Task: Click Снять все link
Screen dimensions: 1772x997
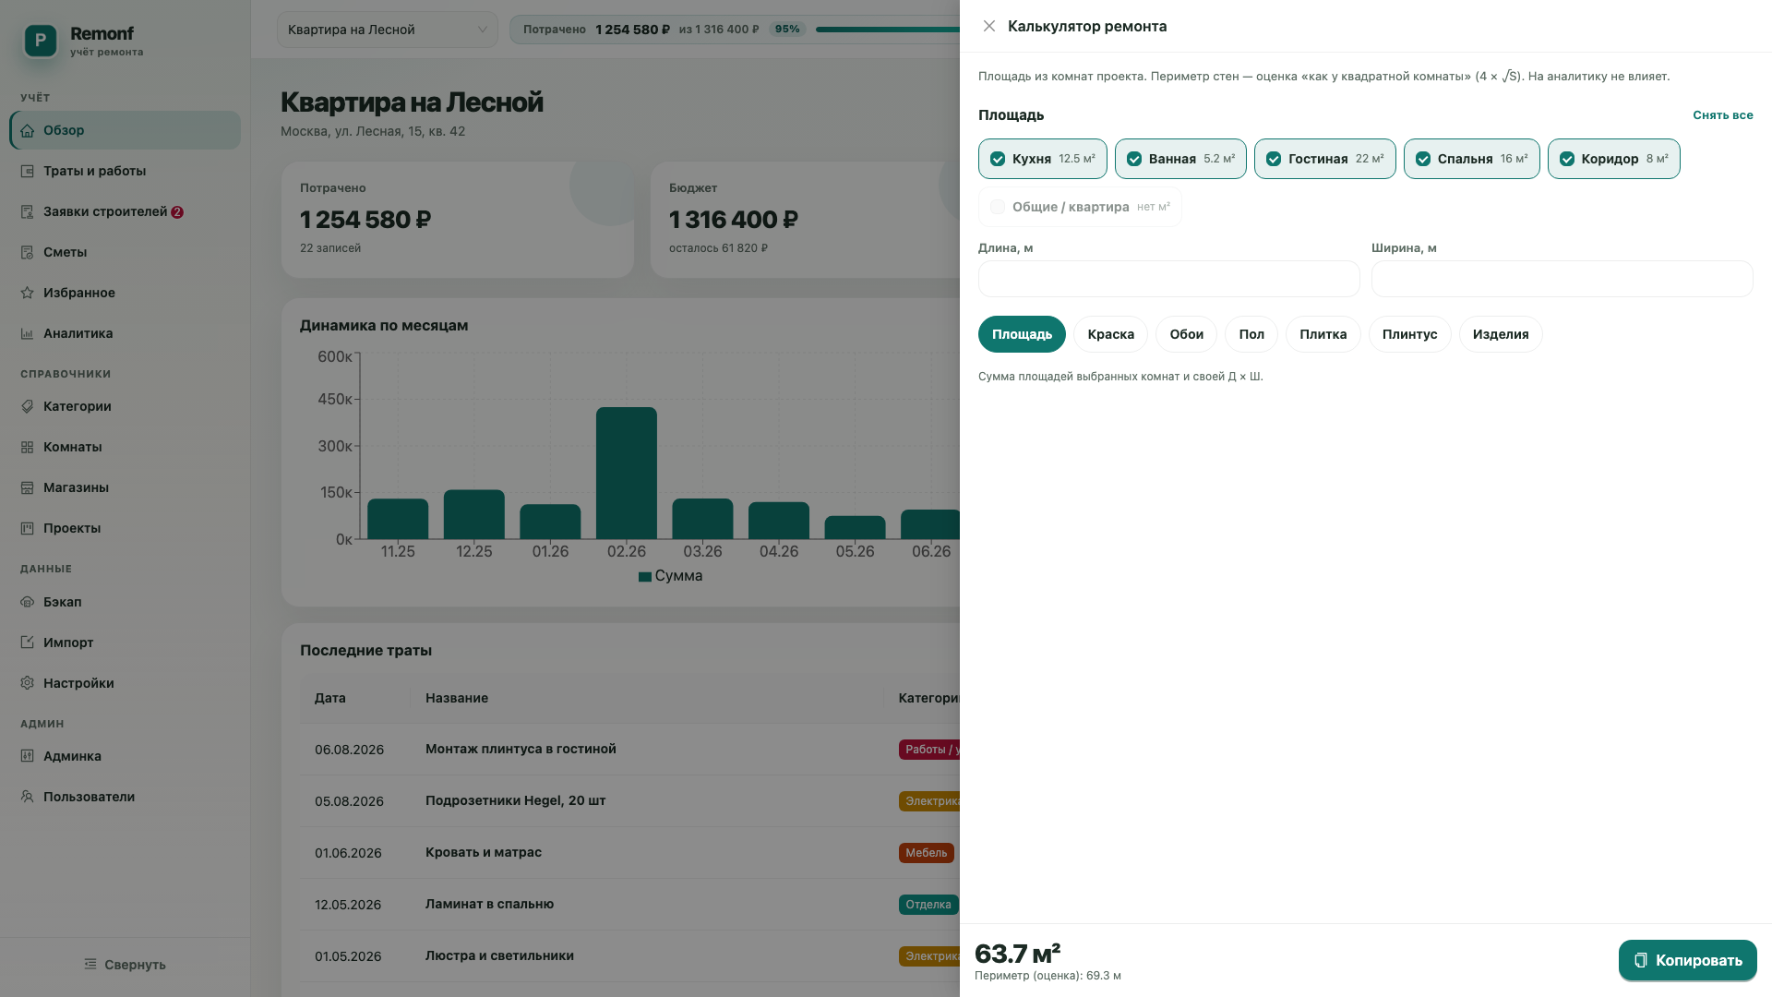Action: pos(1722,115)
